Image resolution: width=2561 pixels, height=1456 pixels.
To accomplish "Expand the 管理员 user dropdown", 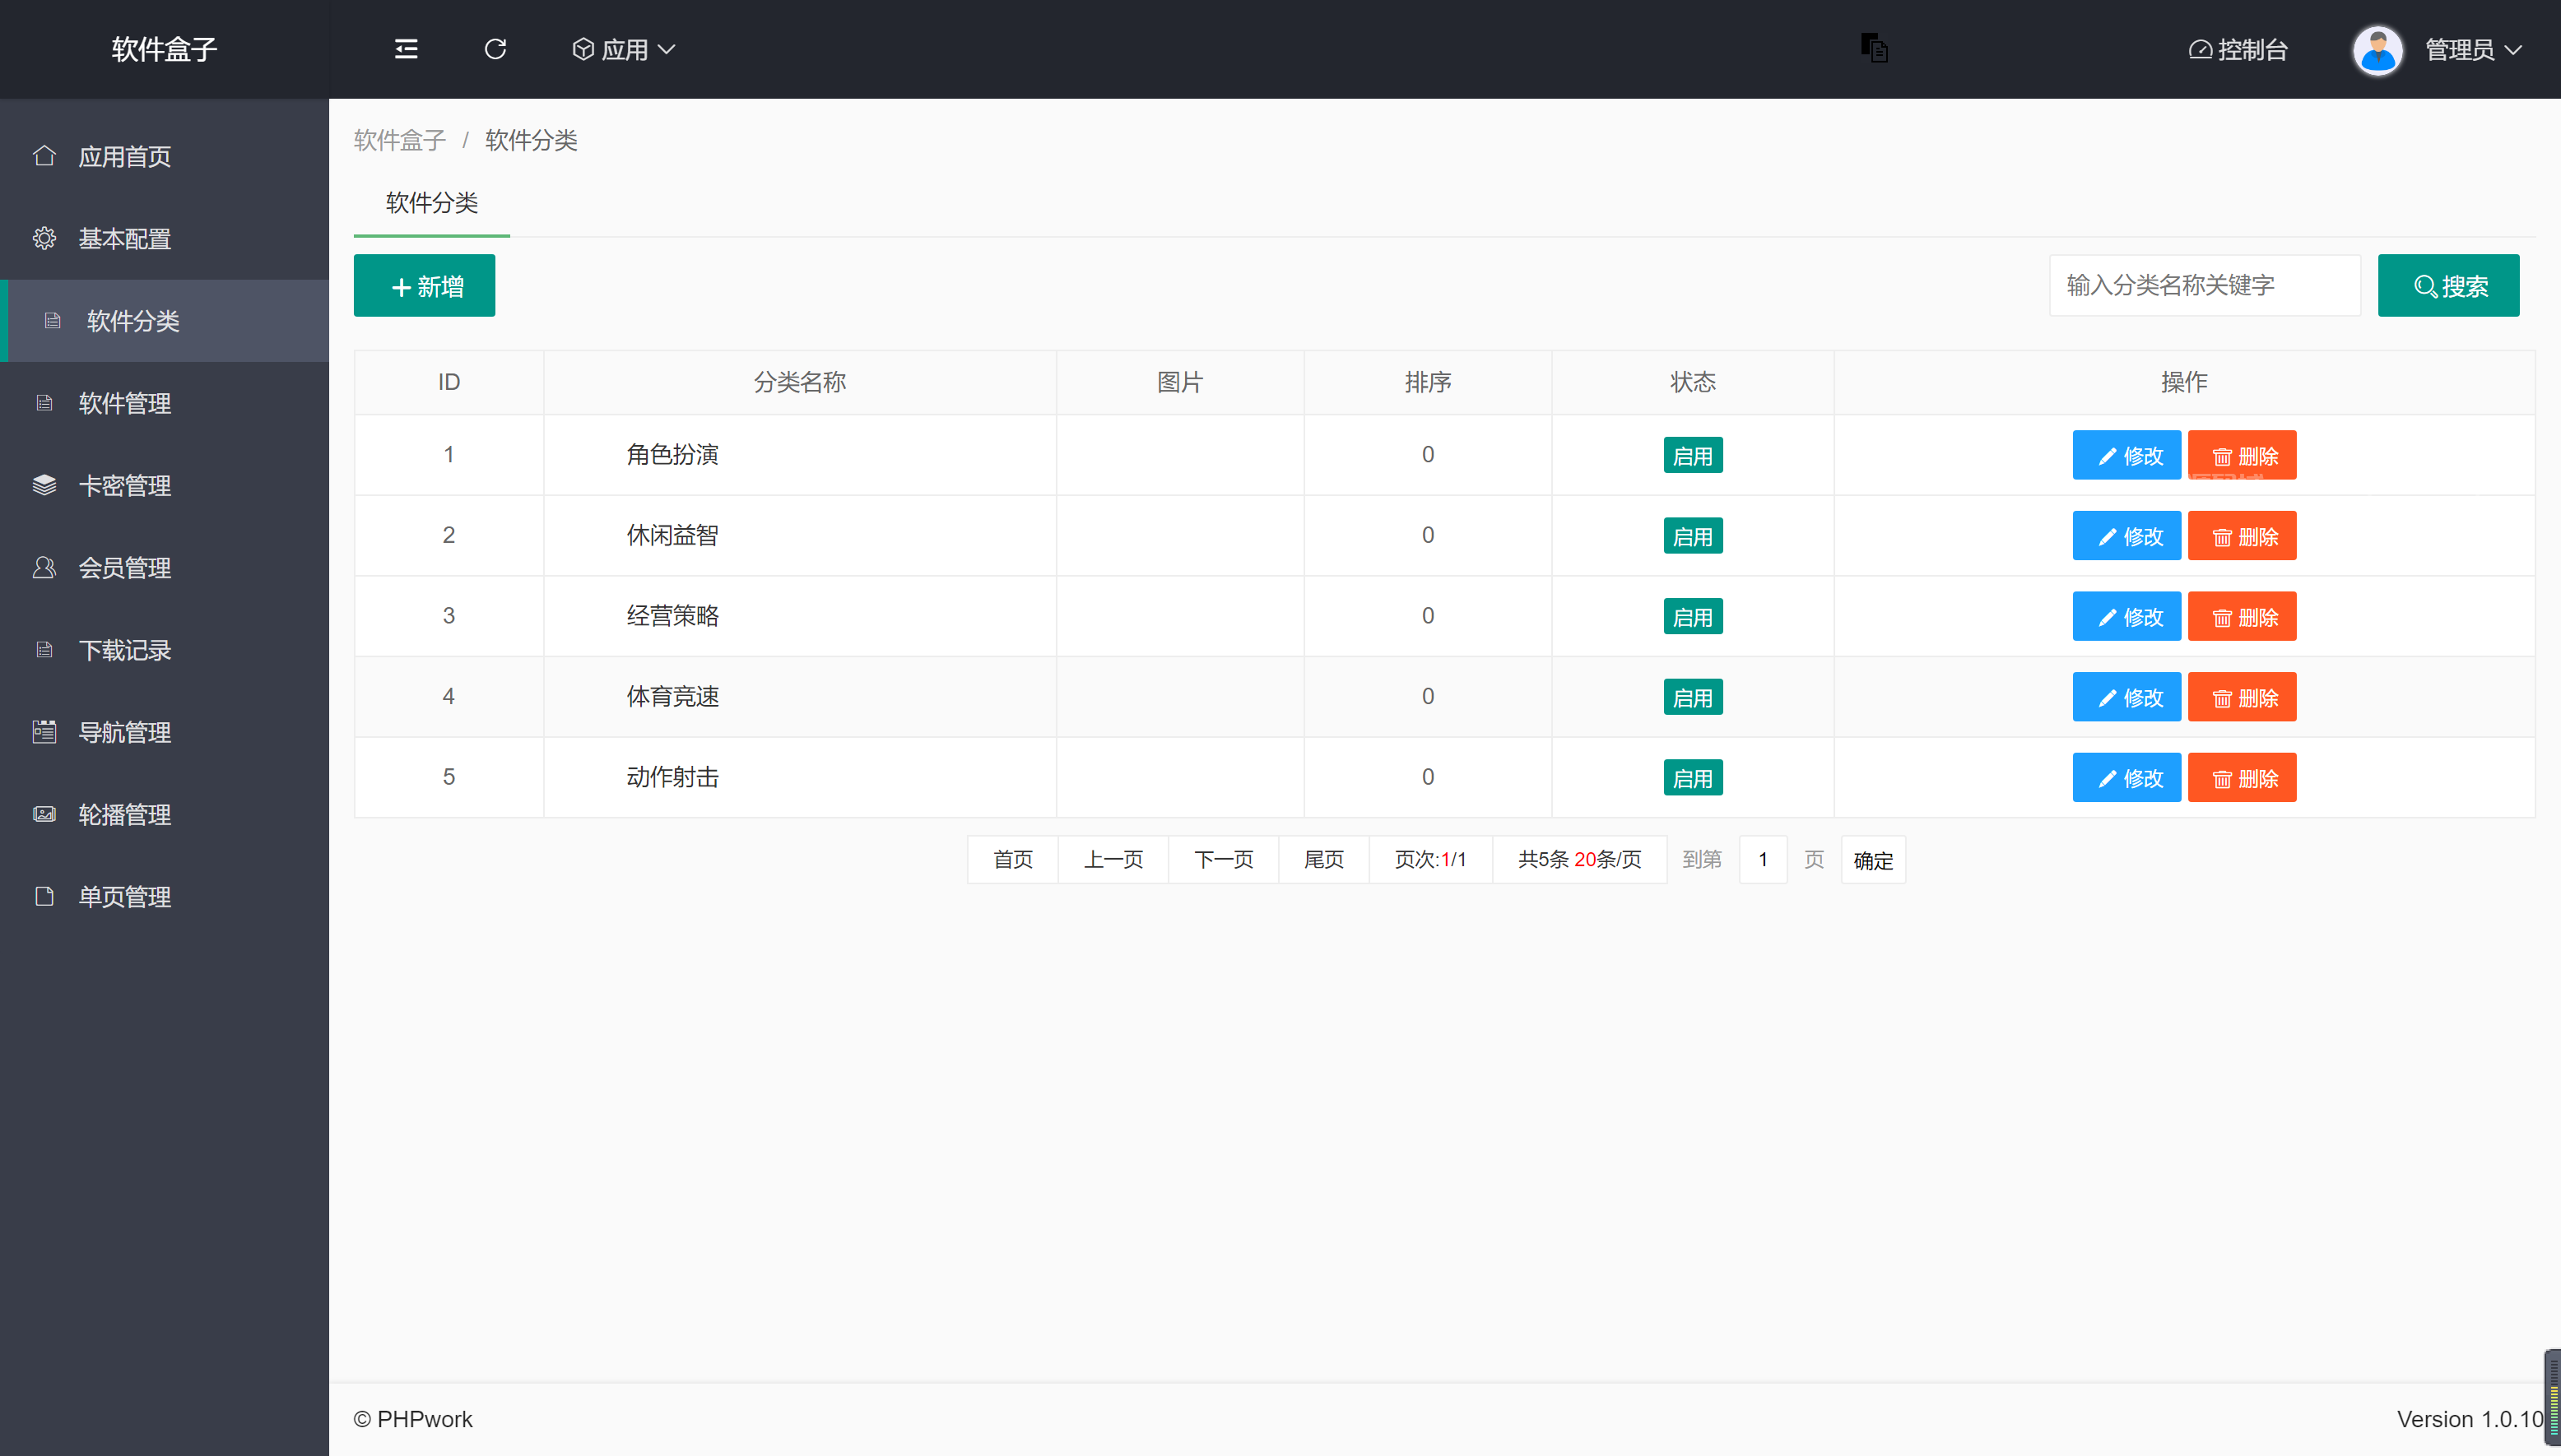I will pos(2472,49).
